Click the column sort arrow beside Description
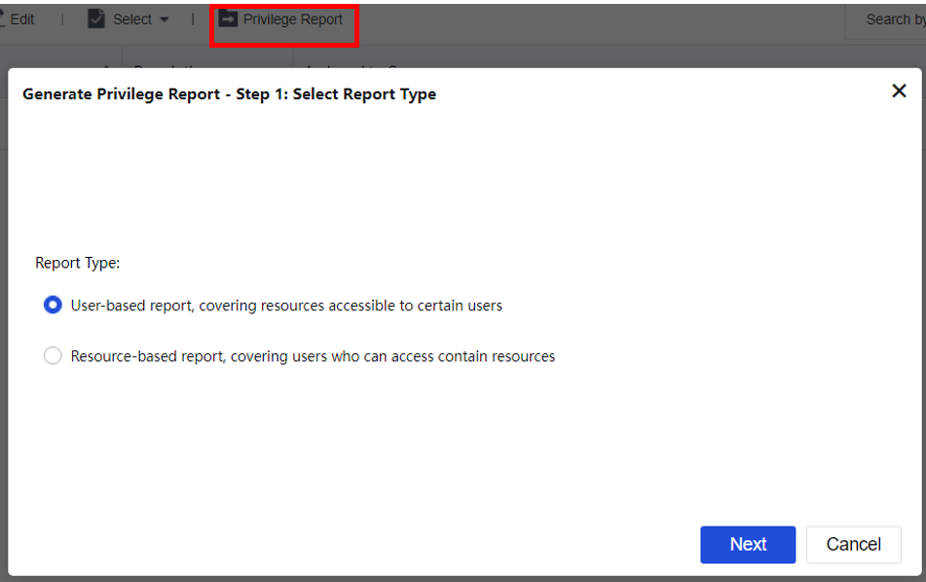 click(x=105, y=64)
